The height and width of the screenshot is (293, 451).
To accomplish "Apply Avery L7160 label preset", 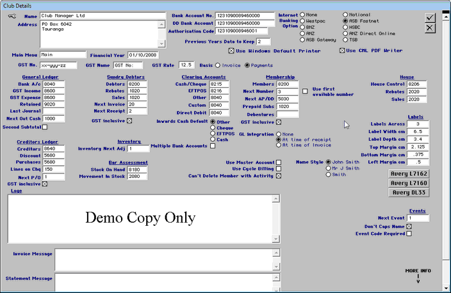I will (x=409, y=183).
